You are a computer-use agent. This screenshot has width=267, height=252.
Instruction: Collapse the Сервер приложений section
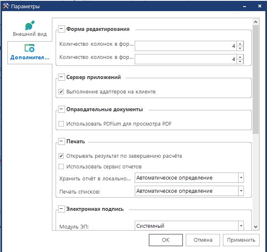[x=61, y=77]
